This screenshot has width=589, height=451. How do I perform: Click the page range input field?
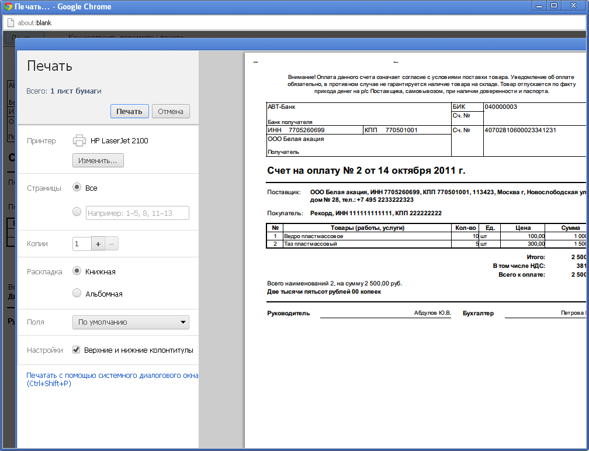coord(137,213)
